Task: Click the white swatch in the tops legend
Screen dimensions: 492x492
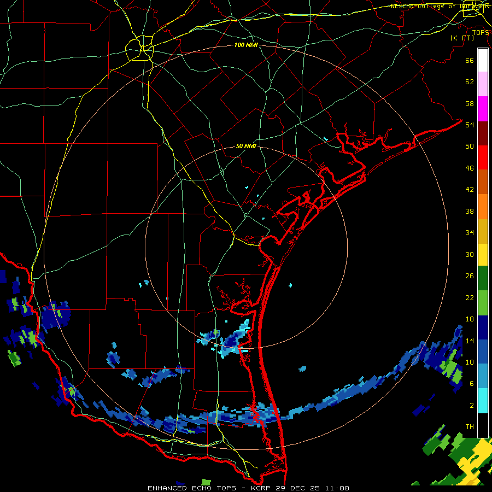Action: 483,60
